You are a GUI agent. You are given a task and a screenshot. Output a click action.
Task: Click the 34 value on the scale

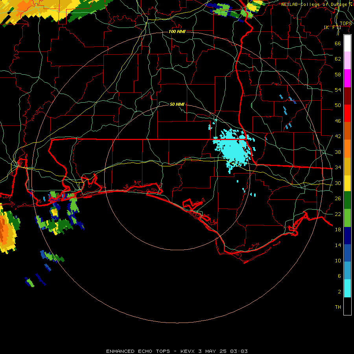click(338, 167)
